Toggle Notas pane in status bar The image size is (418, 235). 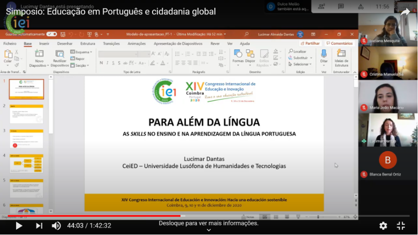click(x=248, y=217)
